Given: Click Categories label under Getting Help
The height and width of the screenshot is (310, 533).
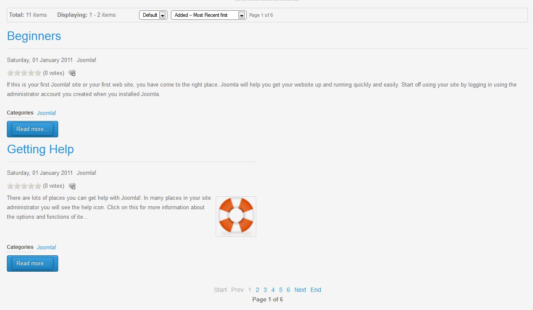Looking at the screenshot, I should pos(20,247).
